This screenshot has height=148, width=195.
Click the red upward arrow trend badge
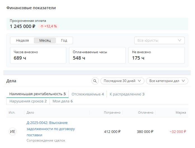(48, 26)
